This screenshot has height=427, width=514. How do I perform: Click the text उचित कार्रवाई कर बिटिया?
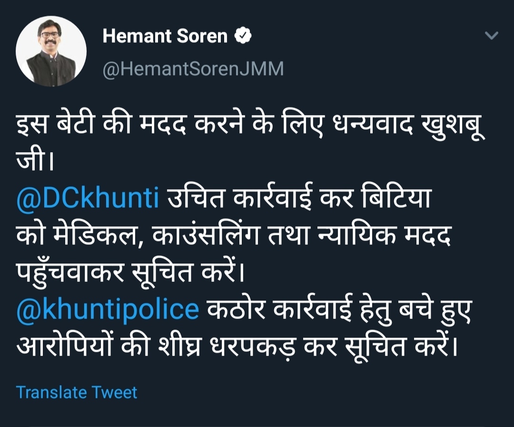pos(298,198)
